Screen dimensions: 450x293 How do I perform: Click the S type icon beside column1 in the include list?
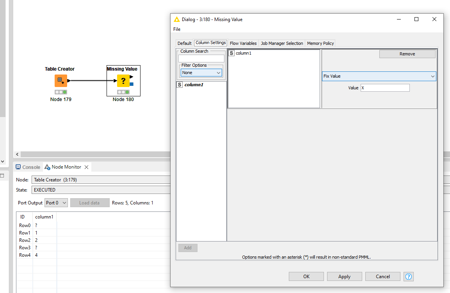pyautogui.click(x=231, y=53)
